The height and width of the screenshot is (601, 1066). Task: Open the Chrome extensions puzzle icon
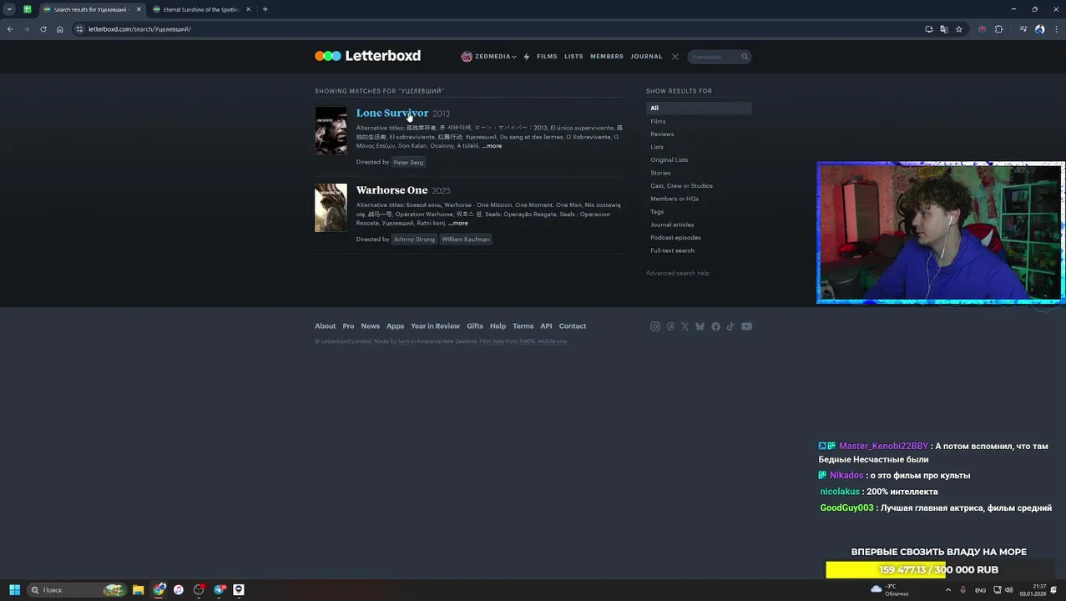[x=998, y=29]
